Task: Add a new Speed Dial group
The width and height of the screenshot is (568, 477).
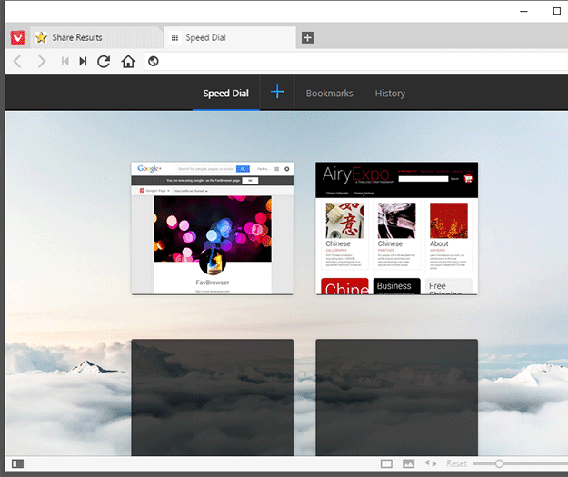Action: pyautogui.click(x=277, y=93)
